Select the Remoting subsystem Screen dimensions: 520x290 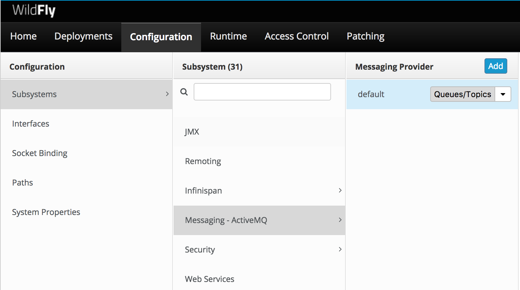click(x=259, y=161)
